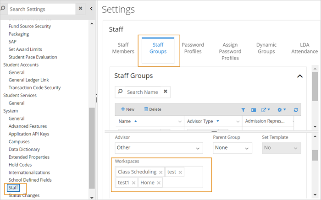Clear the Search Settings box
Viewport: 321px width, 200px height.
[x=80, y=9]
